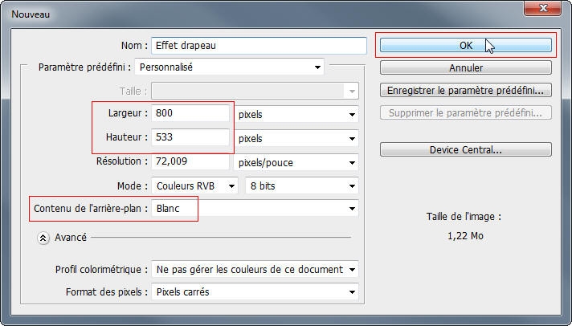Open the 8 bits depth dropdown

click(x=302, y=186)
